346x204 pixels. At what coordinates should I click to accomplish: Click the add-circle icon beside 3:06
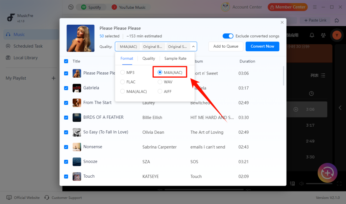coord(296,109)
